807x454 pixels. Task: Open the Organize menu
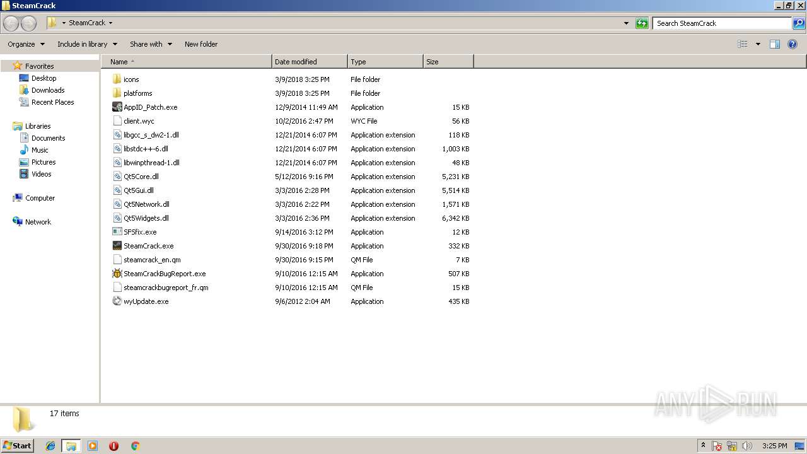[x=26, y=44]
